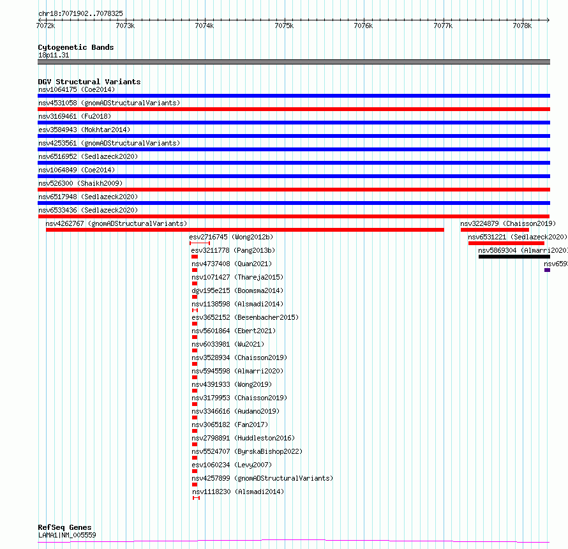This screenshot has width=568, height=549.
Task: Select nsv6516952 (Sedlazeck2020) label
Action: (88, 156)
